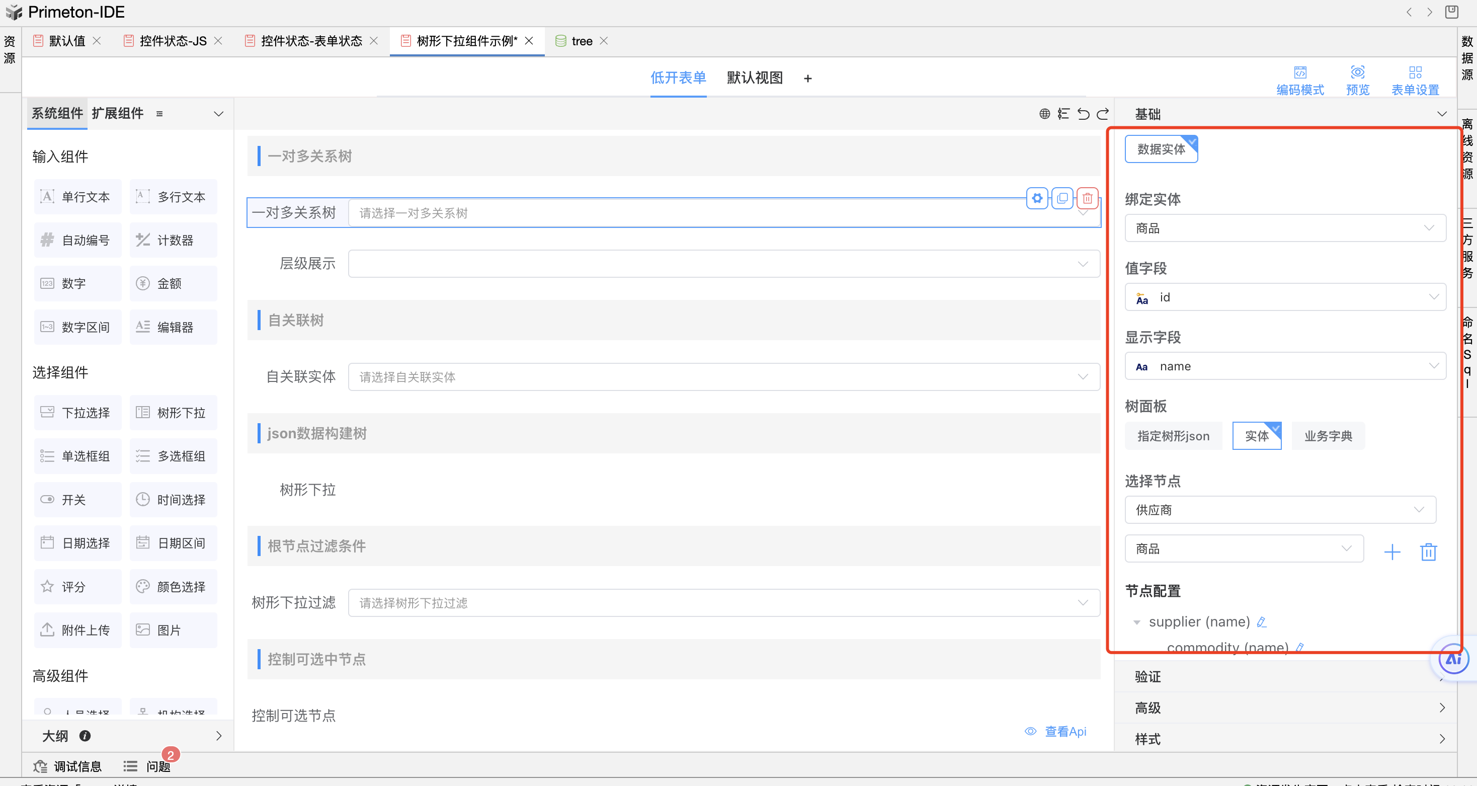
Task: Click the 预览 preview icon
Action: [x=1357, y=81]
